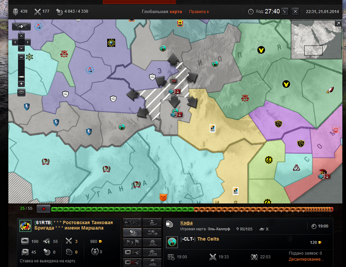Click The Celts clan emblem in panel
The height and width of the screenshot is (267, 346).
pyautogui.click(x=172, y=242)
